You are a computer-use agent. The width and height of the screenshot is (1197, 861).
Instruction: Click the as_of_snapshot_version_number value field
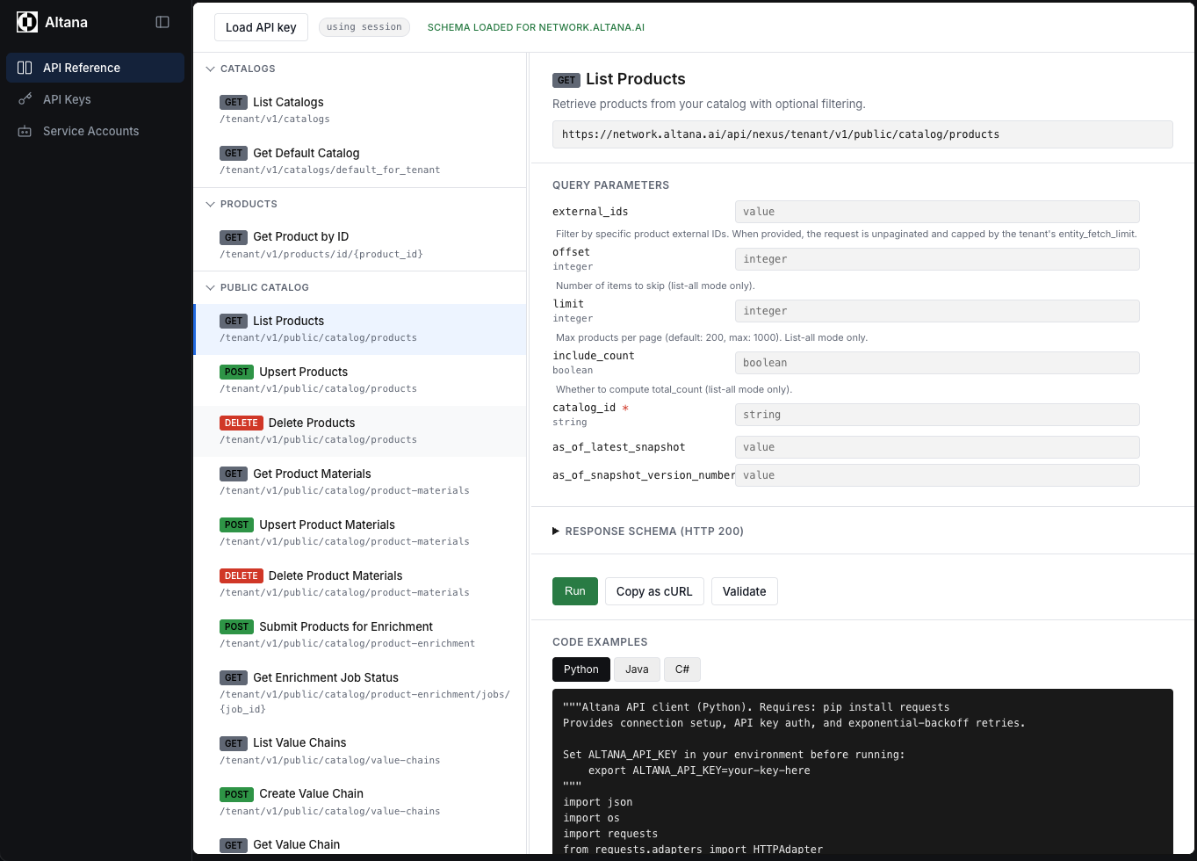(x=937, y=475)
